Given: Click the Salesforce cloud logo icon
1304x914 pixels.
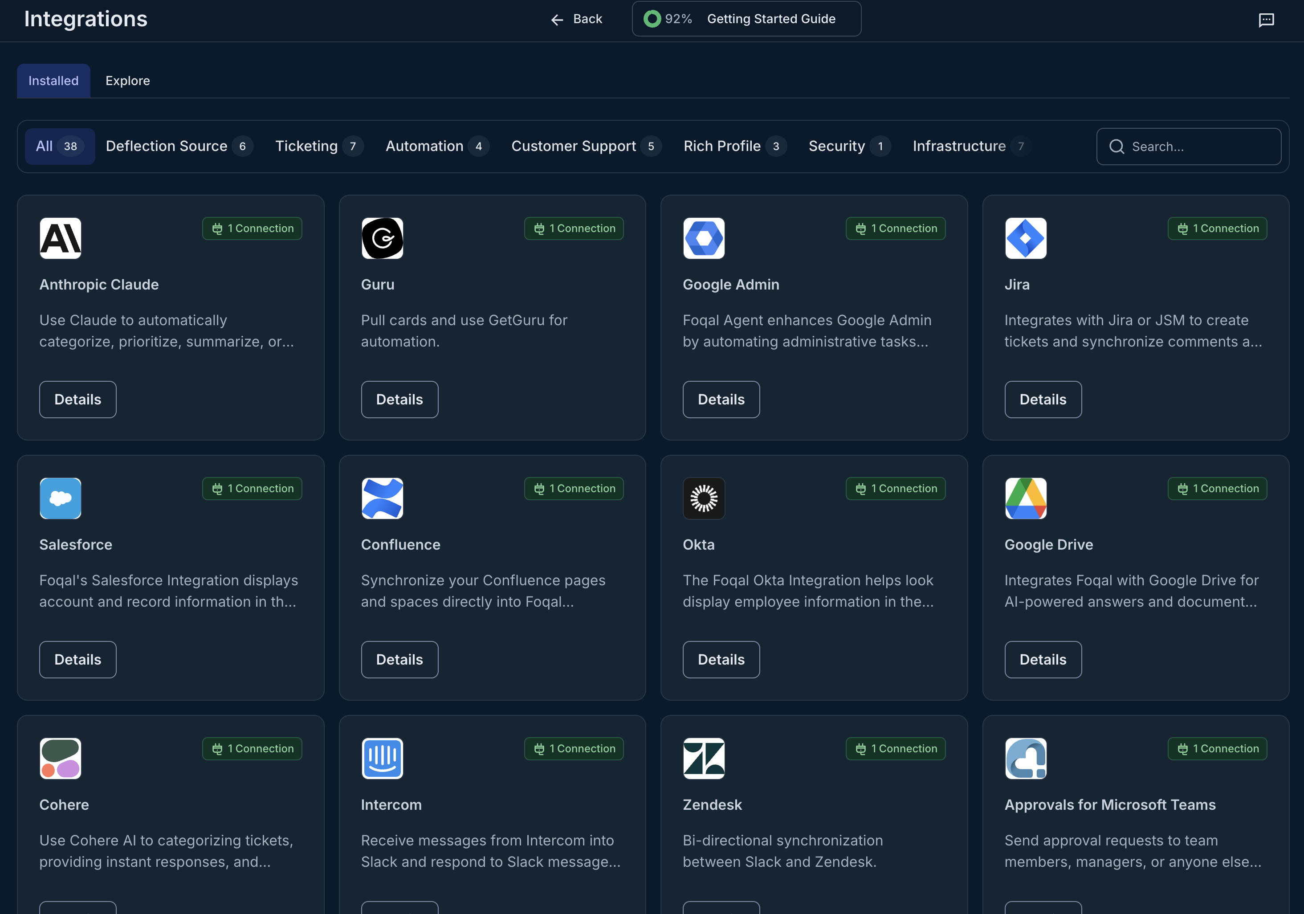Looking at the screenshot, I should pos(61,498).
